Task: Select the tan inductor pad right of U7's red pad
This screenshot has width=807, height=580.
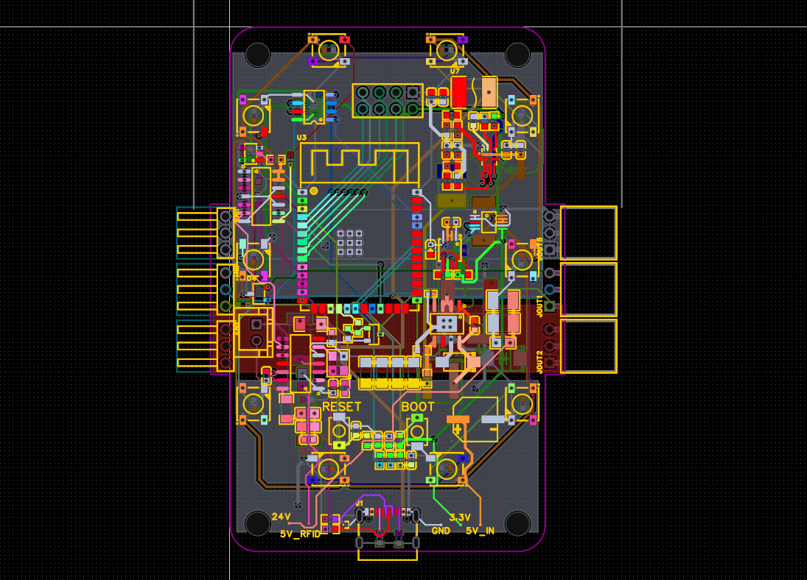Action: pos(489,93)
